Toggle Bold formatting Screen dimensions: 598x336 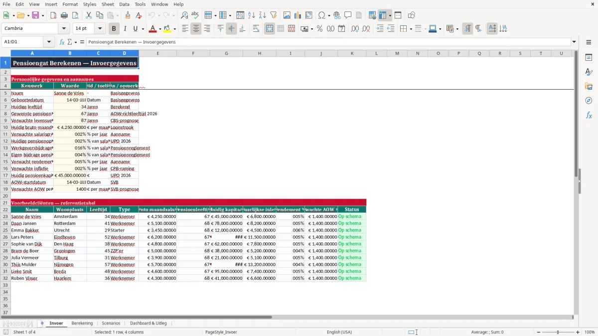[x=114, y=29]
